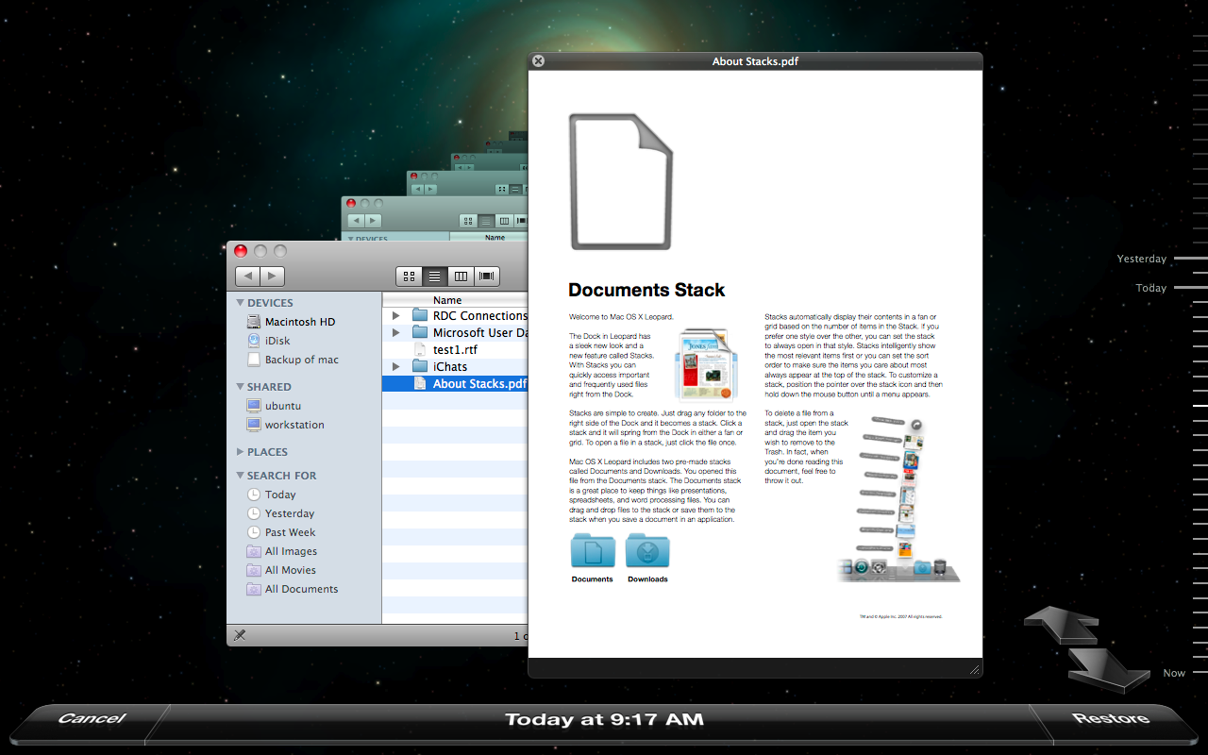Go forward in time with downward arrow
The width and height of the screenshot is (1208, 755).
[x=1109, y=668]
